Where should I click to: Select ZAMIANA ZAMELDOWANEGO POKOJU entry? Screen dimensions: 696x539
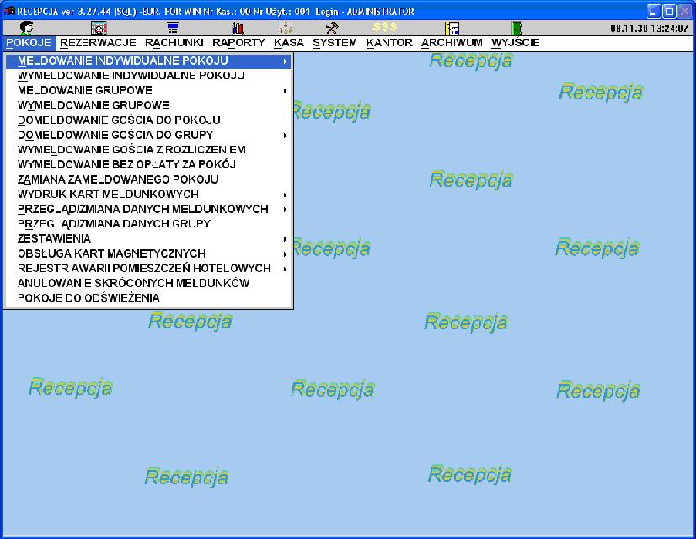coord(118,179)
